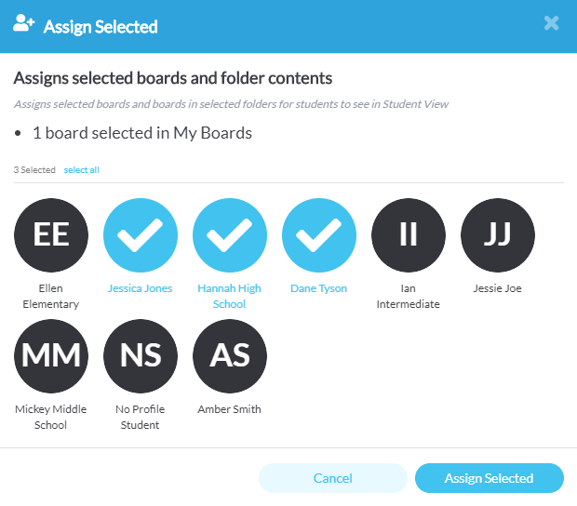Close the Assign Selected dialog
This screenshot has height=506, width=577.
coord(551,23)
